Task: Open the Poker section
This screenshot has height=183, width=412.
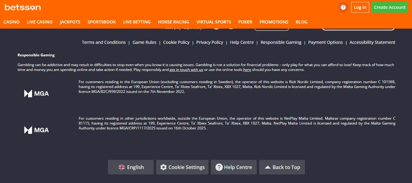Action: point(245,22)
